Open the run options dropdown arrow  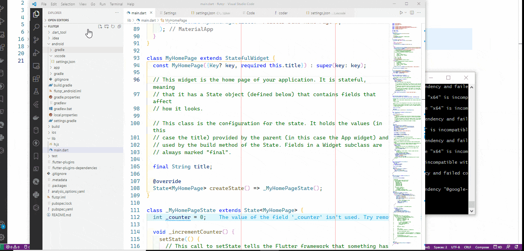click(x=405, y=12)
